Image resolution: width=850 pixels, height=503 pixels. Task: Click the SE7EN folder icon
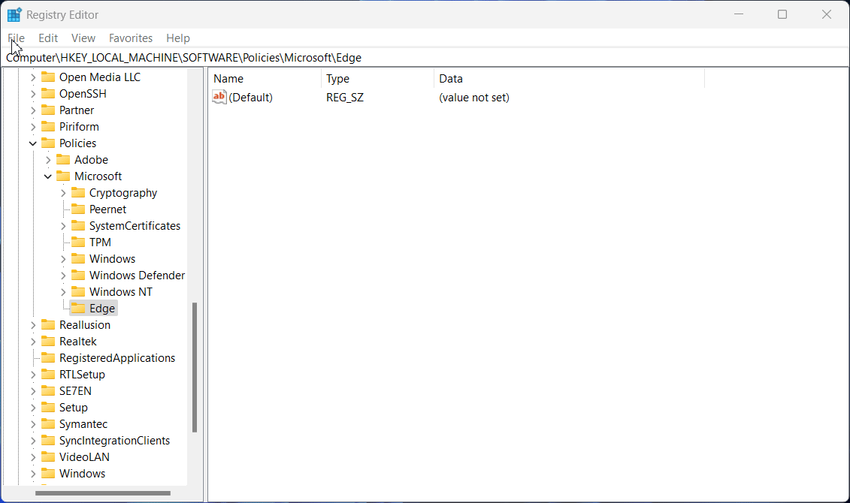point(48,391)
